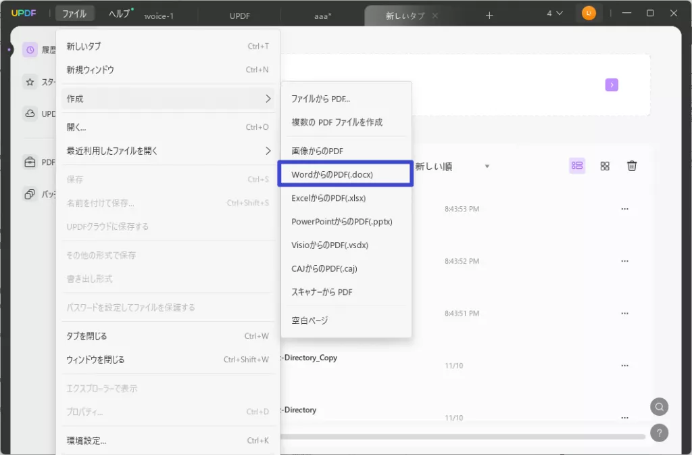This screenshot has width=692, height=455.
Task: Select 画像からPDF submenu item
Action: [346, 151]
